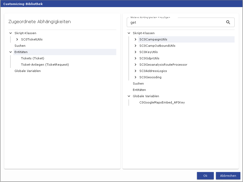Click the search magnifier icon

point(228,22)
